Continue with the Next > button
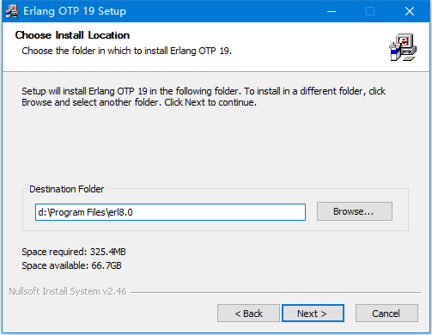 pos(313,314)
